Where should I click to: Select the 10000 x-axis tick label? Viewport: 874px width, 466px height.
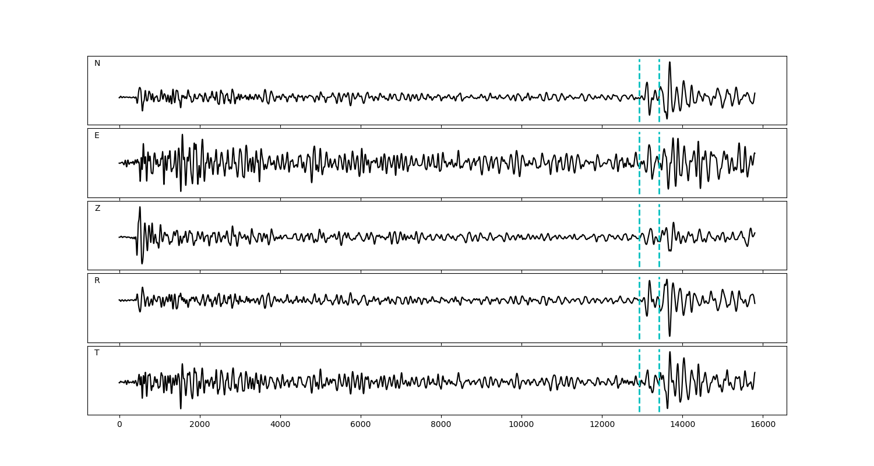pyautogui.click(x=521, y=425)
